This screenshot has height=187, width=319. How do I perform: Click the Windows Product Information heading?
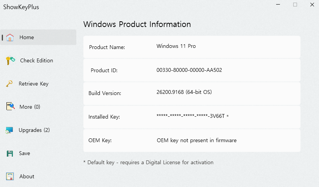click(137, 24)
